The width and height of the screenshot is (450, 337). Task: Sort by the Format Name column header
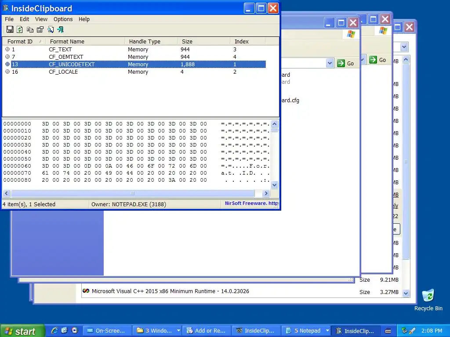(85, 42)
